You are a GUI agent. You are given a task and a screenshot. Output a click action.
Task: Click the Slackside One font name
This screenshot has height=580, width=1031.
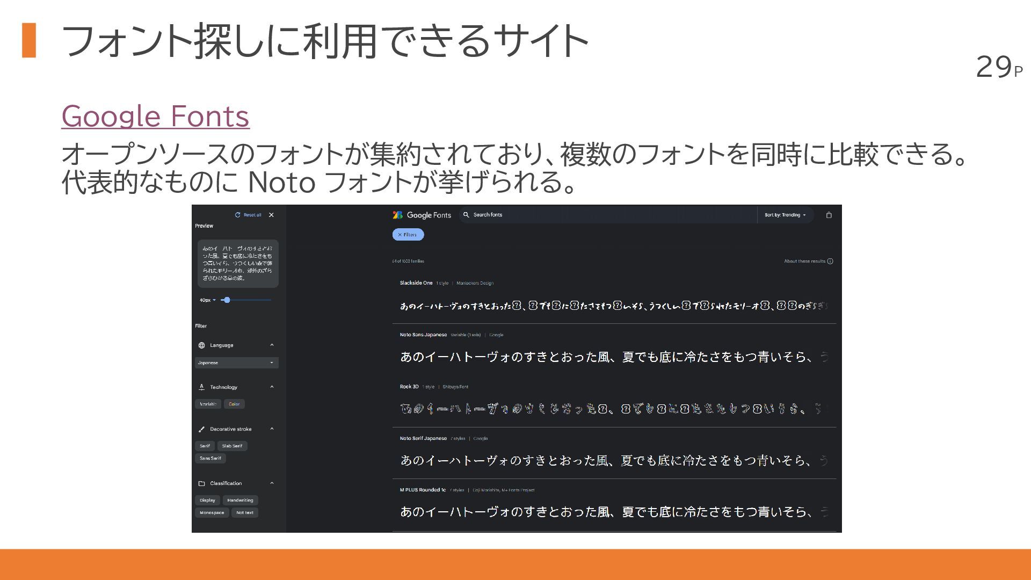[416, 283]
